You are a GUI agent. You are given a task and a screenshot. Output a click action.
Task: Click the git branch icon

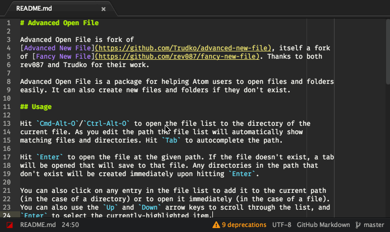click(358, 225)
